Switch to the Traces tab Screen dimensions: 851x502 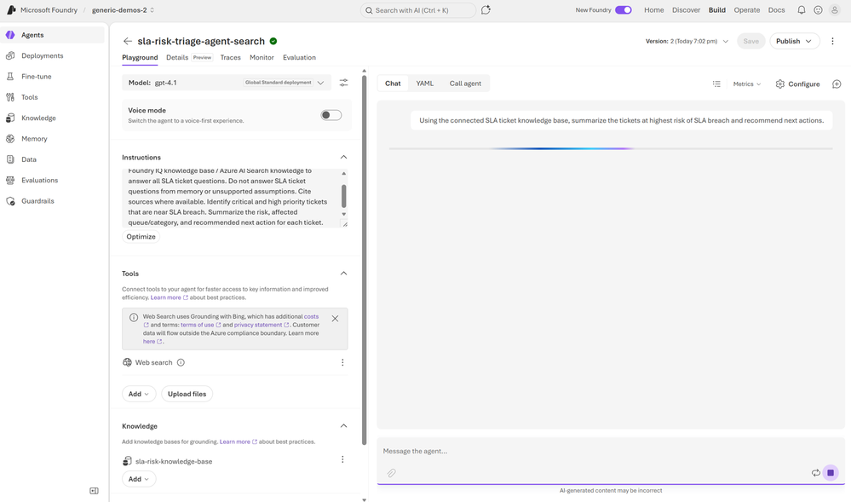click(x=230, y=58)
